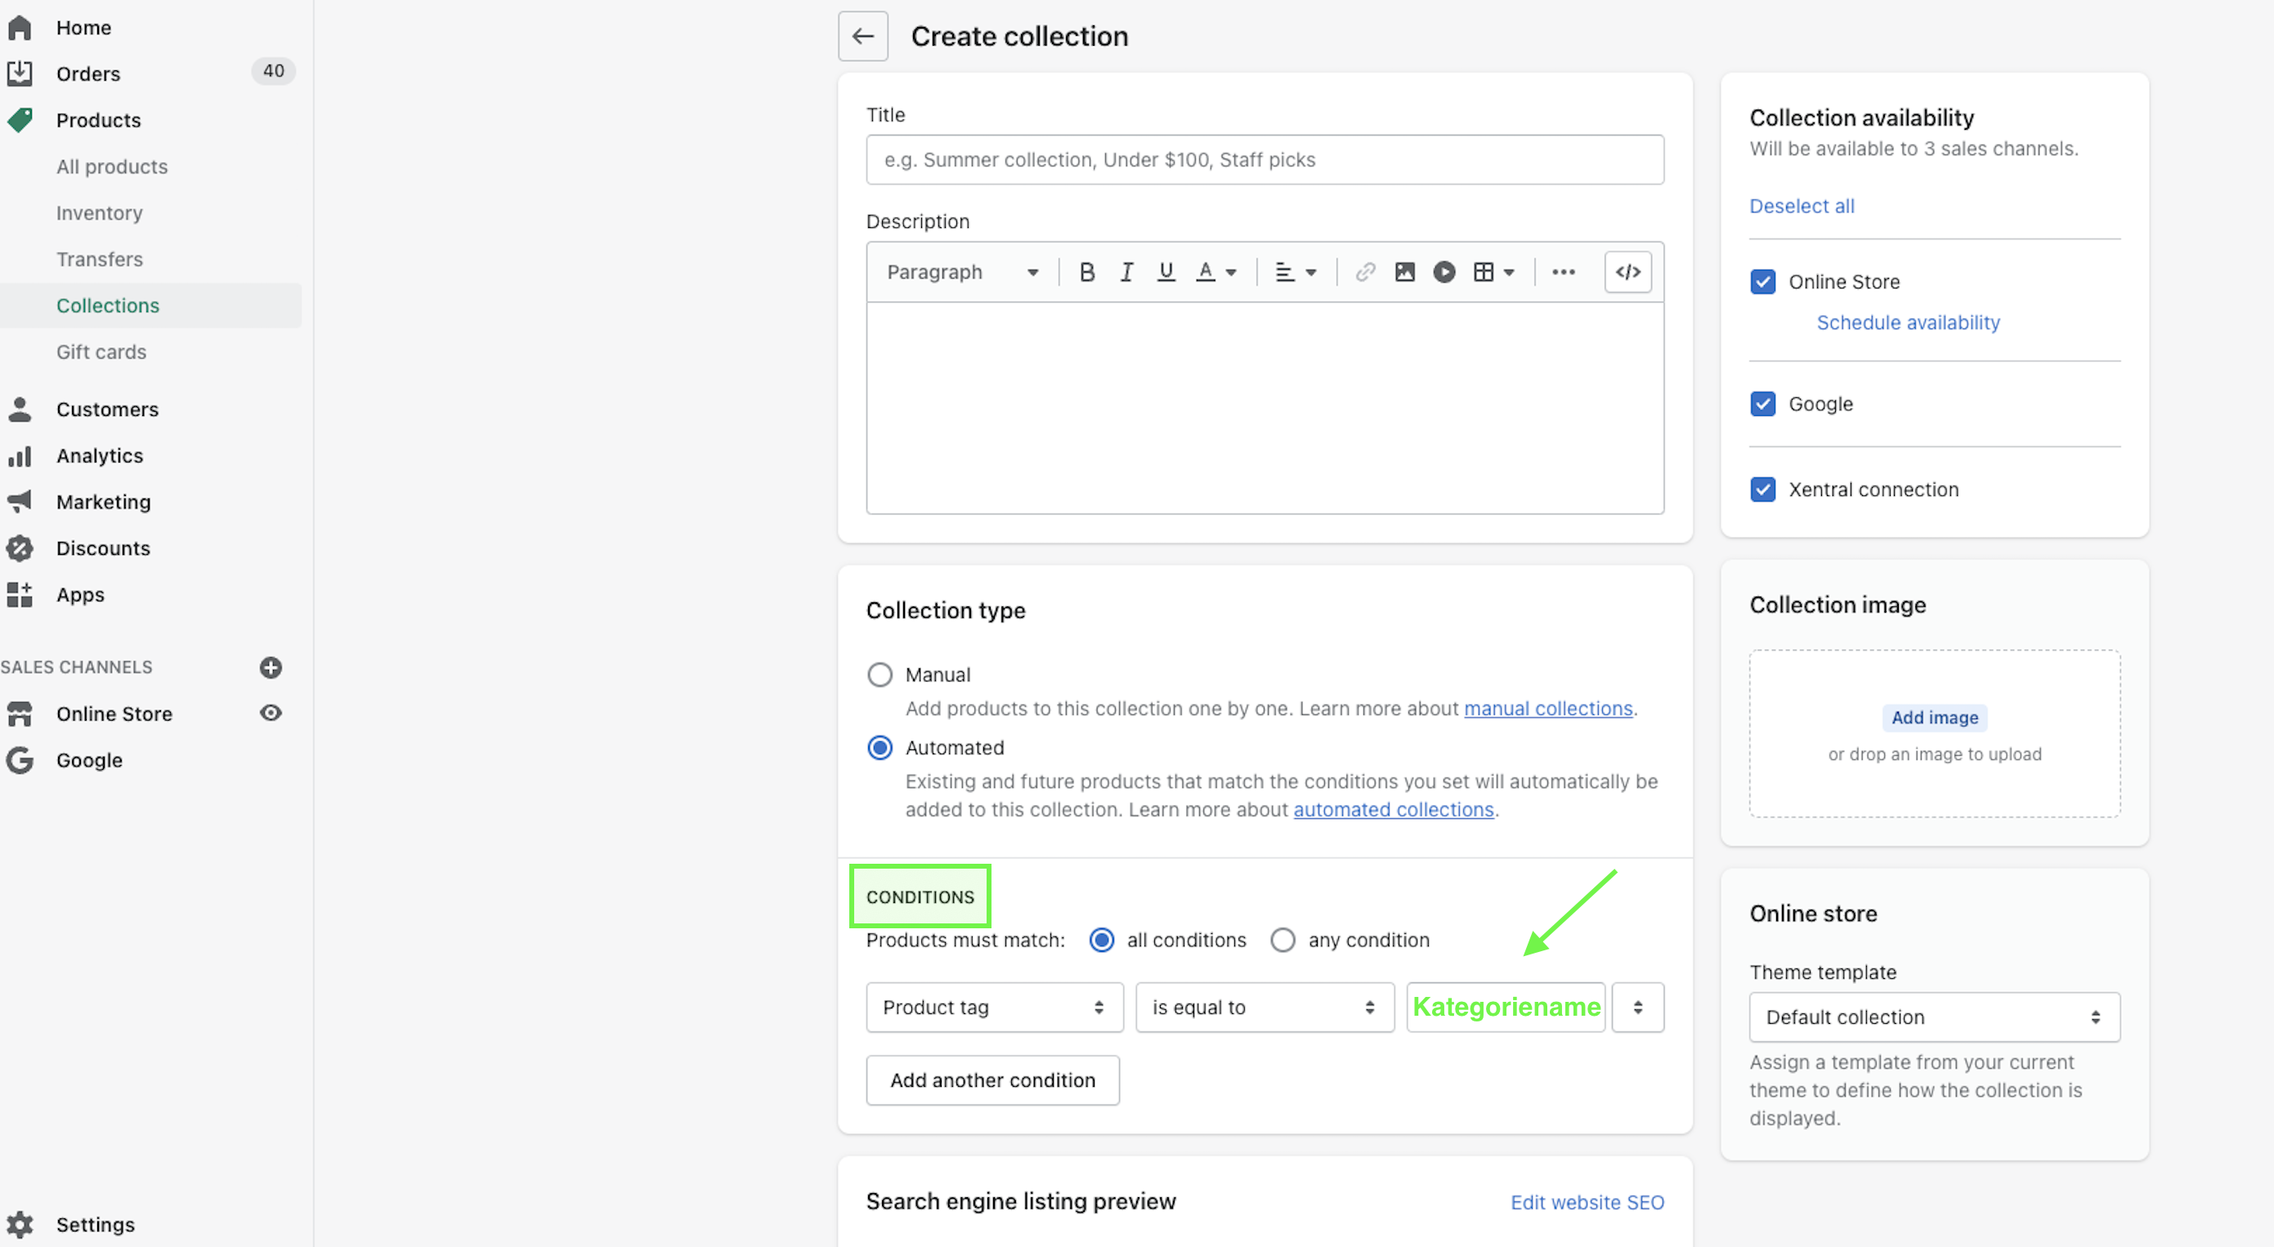This screenshot has width=2274, height=1247.
Task: Open Transfers in Products submenu
Action: 99,260
